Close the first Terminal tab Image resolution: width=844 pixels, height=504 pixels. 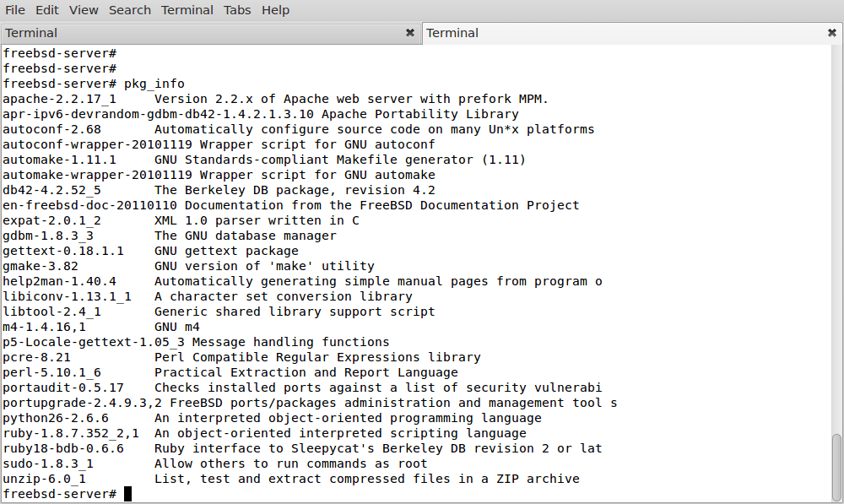tap(410, 33)
